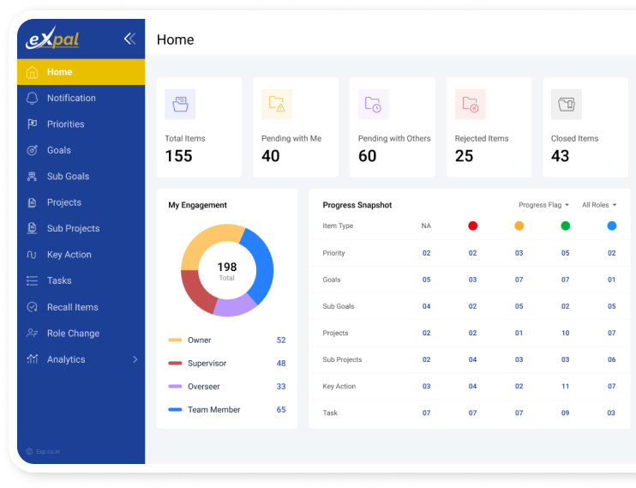Open the All Roles dropdown
Viewport: 636px width, 488px height.
[599, 205]
